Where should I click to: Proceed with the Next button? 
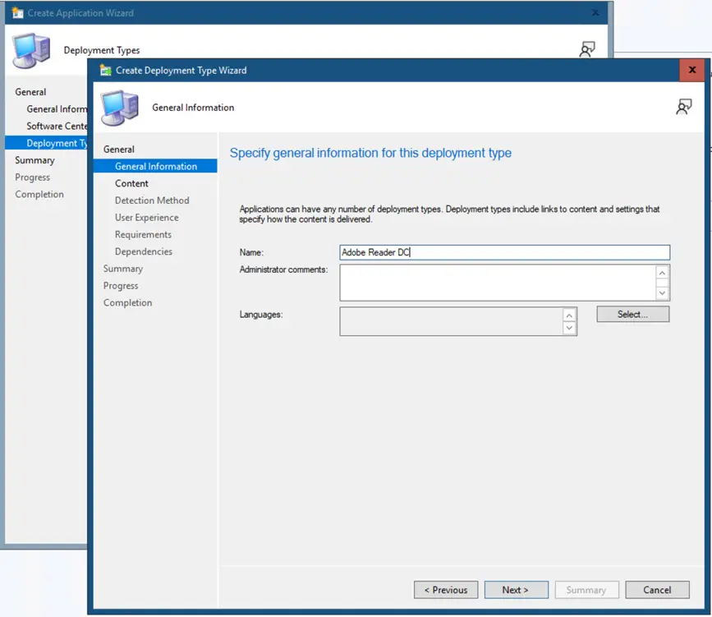coord(516,590)
